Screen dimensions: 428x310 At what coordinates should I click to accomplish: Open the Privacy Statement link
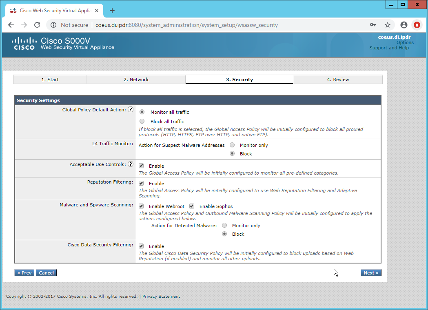click(161, 297)
